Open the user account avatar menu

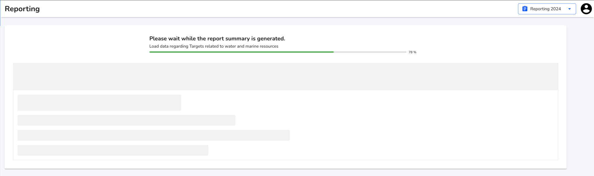[586, 9]
